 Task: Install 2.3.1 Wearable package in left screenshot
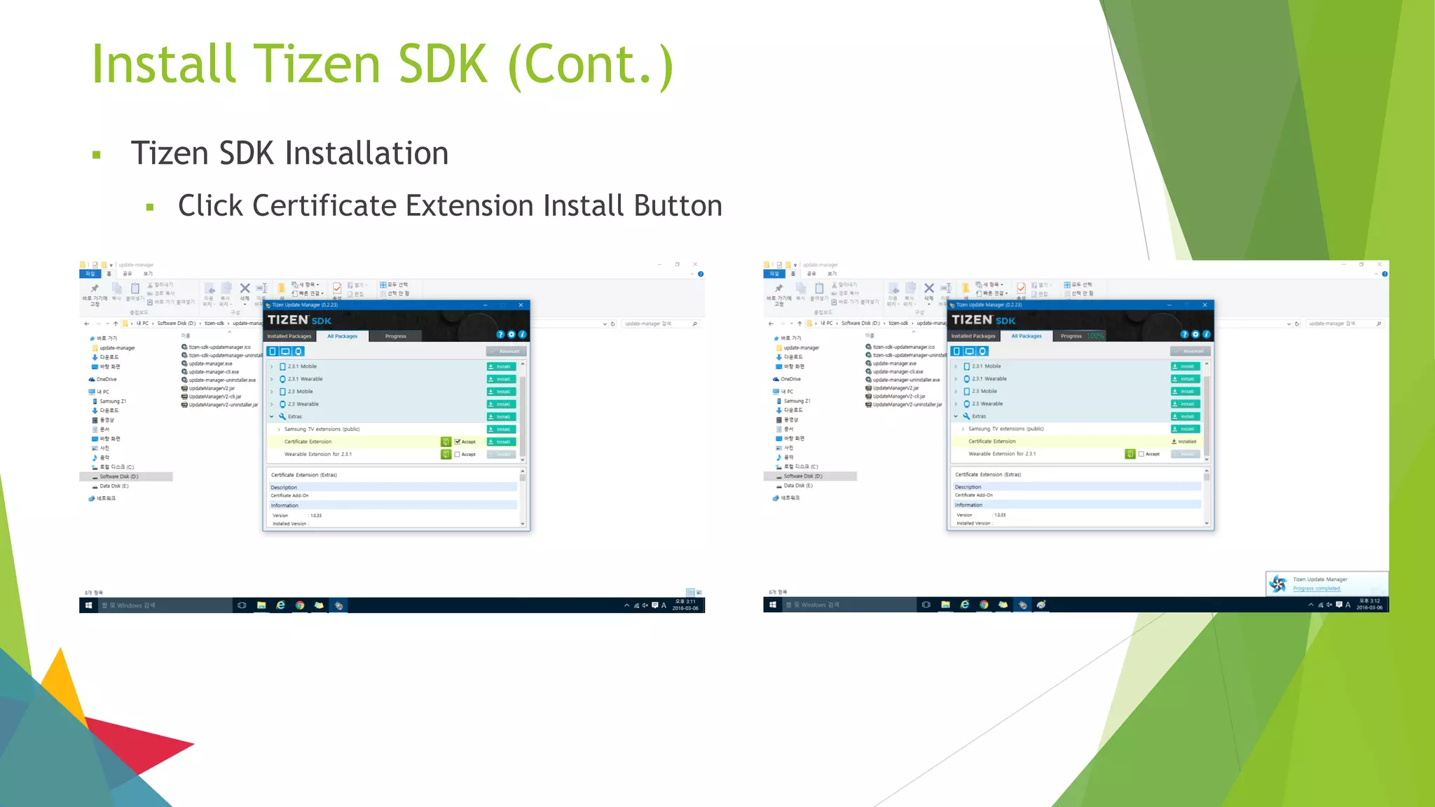pos(501,379)
